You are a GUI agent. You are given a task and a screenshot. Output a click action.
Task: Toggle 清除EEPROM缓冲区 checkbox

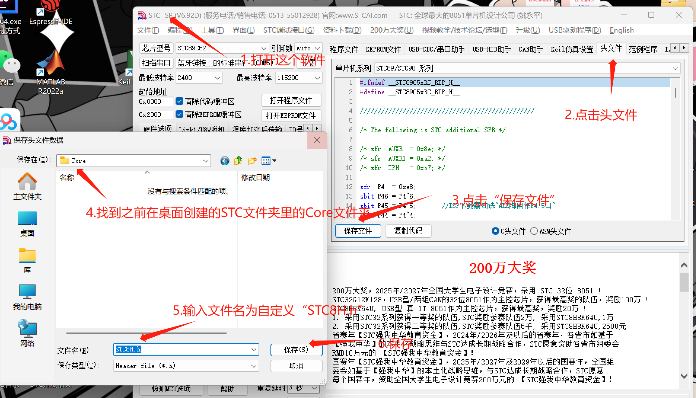pyautogui.click(x=179, y=114)
